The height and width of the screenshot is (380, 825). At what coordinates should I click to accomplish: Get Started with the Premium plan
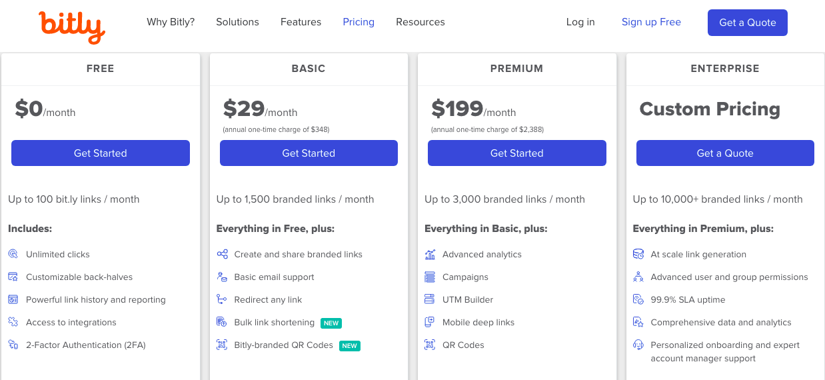point(517,153)
